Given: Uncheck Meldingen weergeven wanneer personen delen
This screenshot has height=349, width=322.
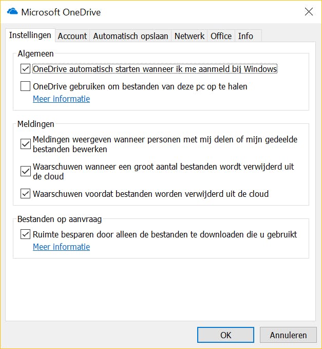Looking at the screenshot, I should pos(26,144).
